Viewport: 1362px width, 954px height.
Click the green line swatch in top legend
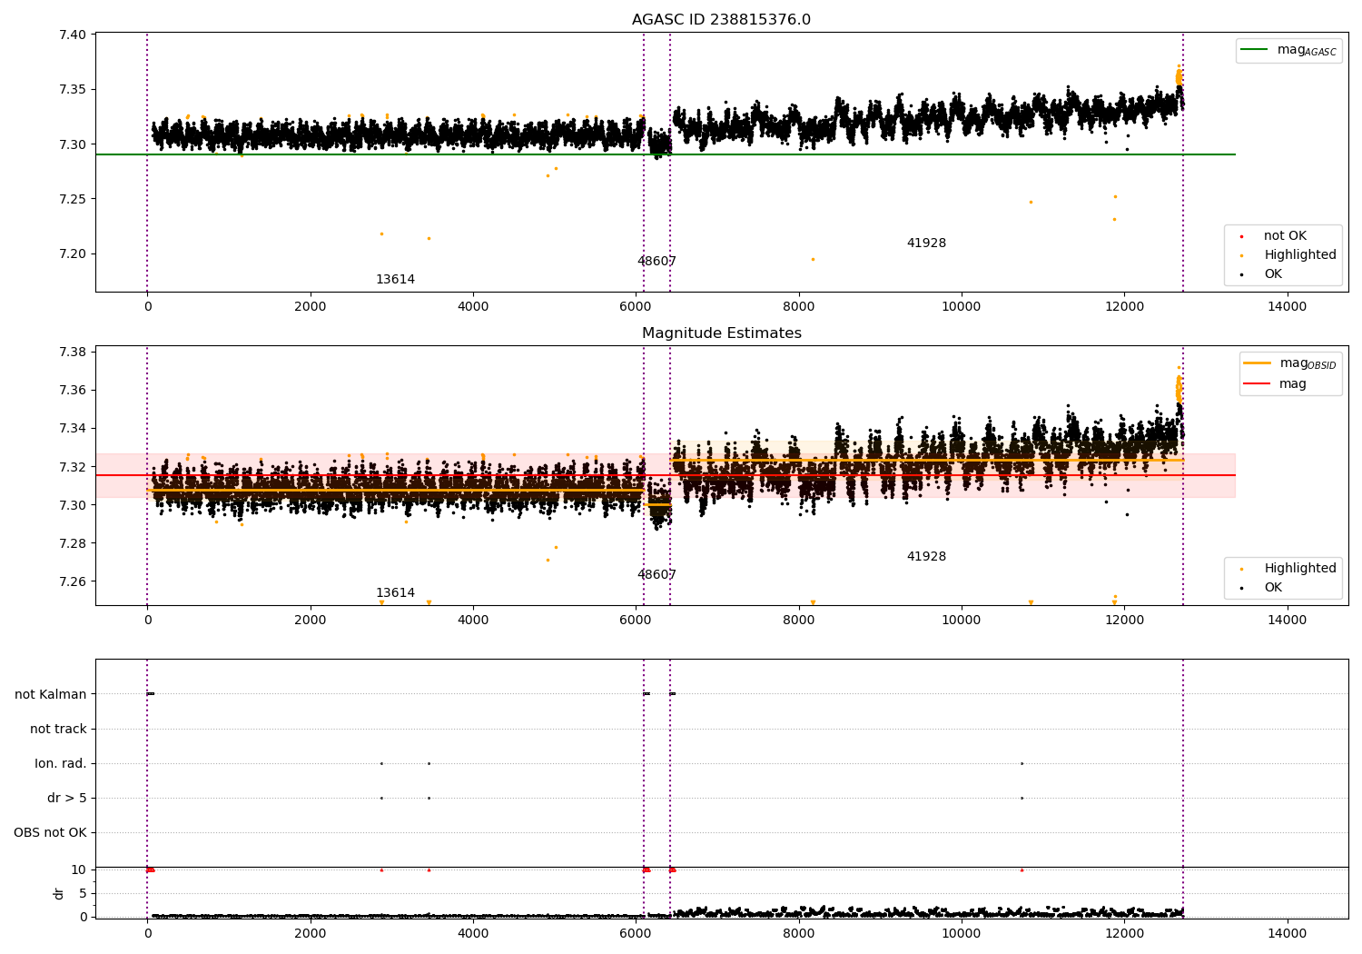(x=1255, y=50)
